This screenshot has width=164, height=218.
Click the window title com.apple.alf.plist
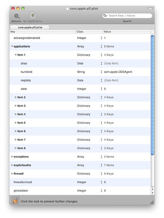coord(84,9)
